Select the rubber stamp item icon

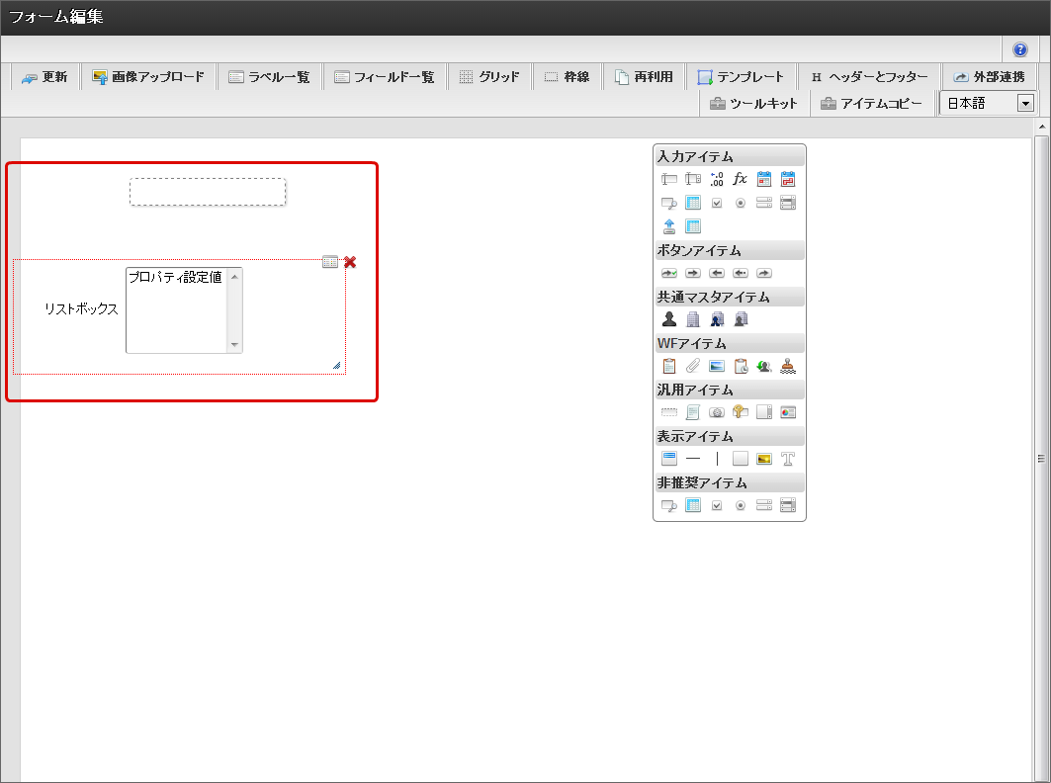click(x=788, y=366)
